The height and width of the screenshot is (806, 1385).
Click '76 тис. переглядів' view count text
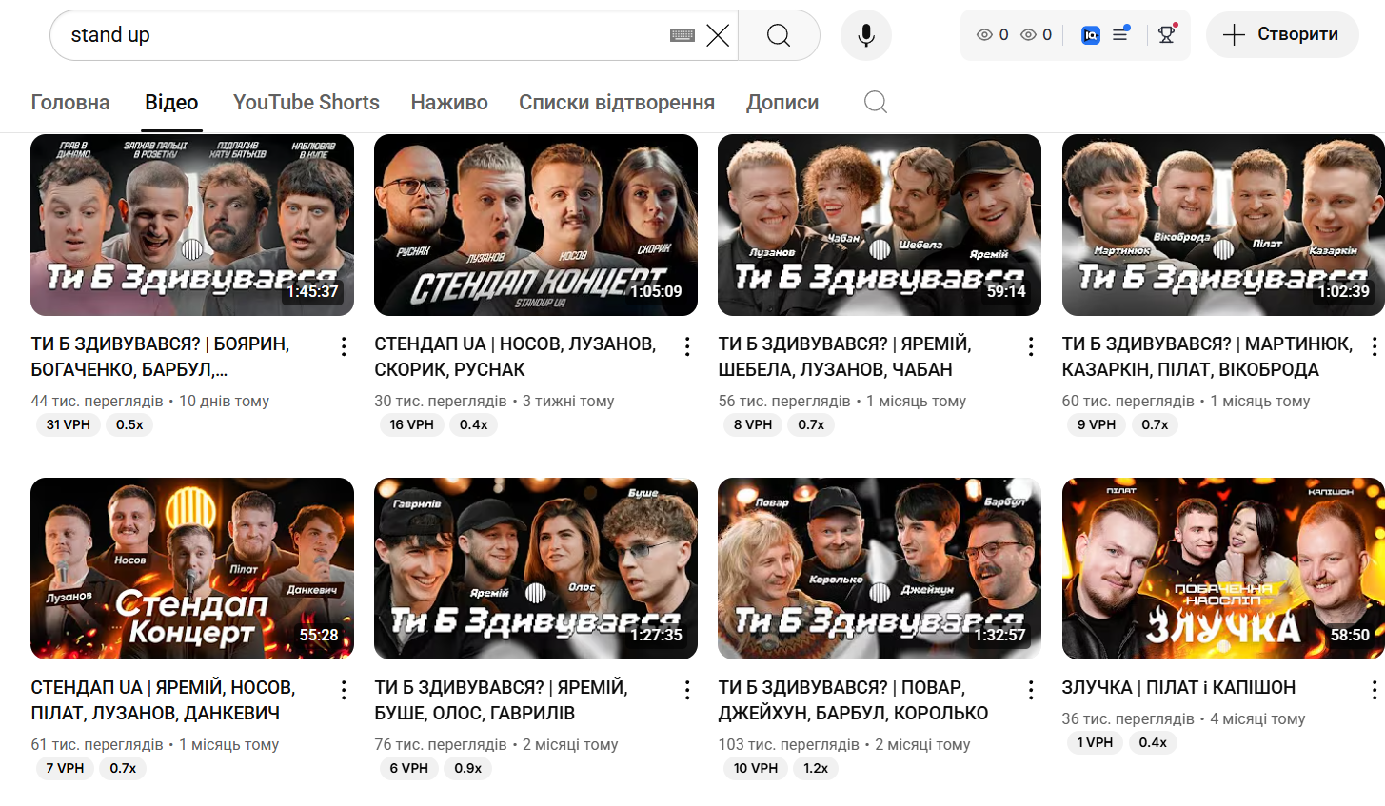click(x=441, y=744)
